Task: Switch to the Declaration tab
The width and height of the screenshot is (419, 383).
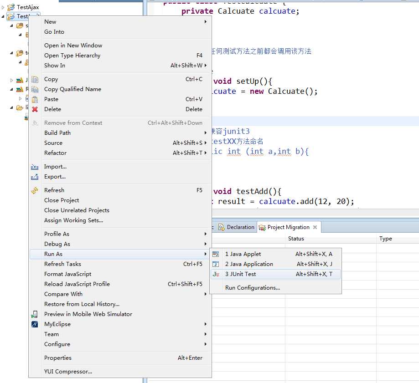Action: pyautogui.click(x=237, y=227)
